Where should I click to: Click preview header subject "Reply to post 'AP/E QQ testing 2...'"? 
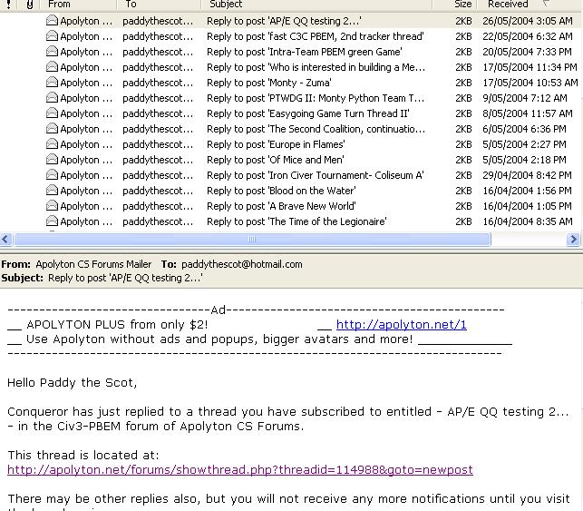(x=125, y=278)
